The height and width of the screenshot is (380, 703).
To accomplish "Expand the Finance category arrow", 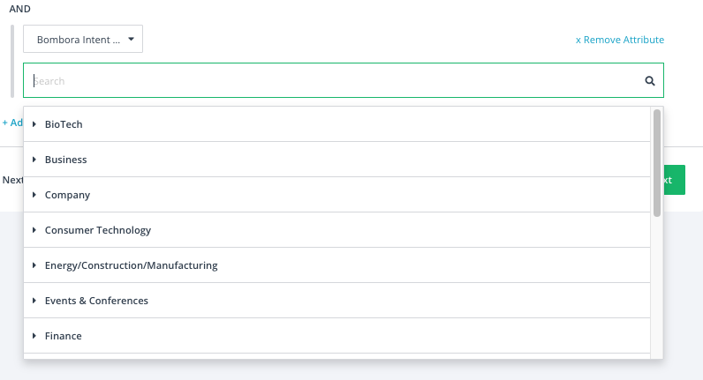I will pyautogui.click(x=34, y=336).
